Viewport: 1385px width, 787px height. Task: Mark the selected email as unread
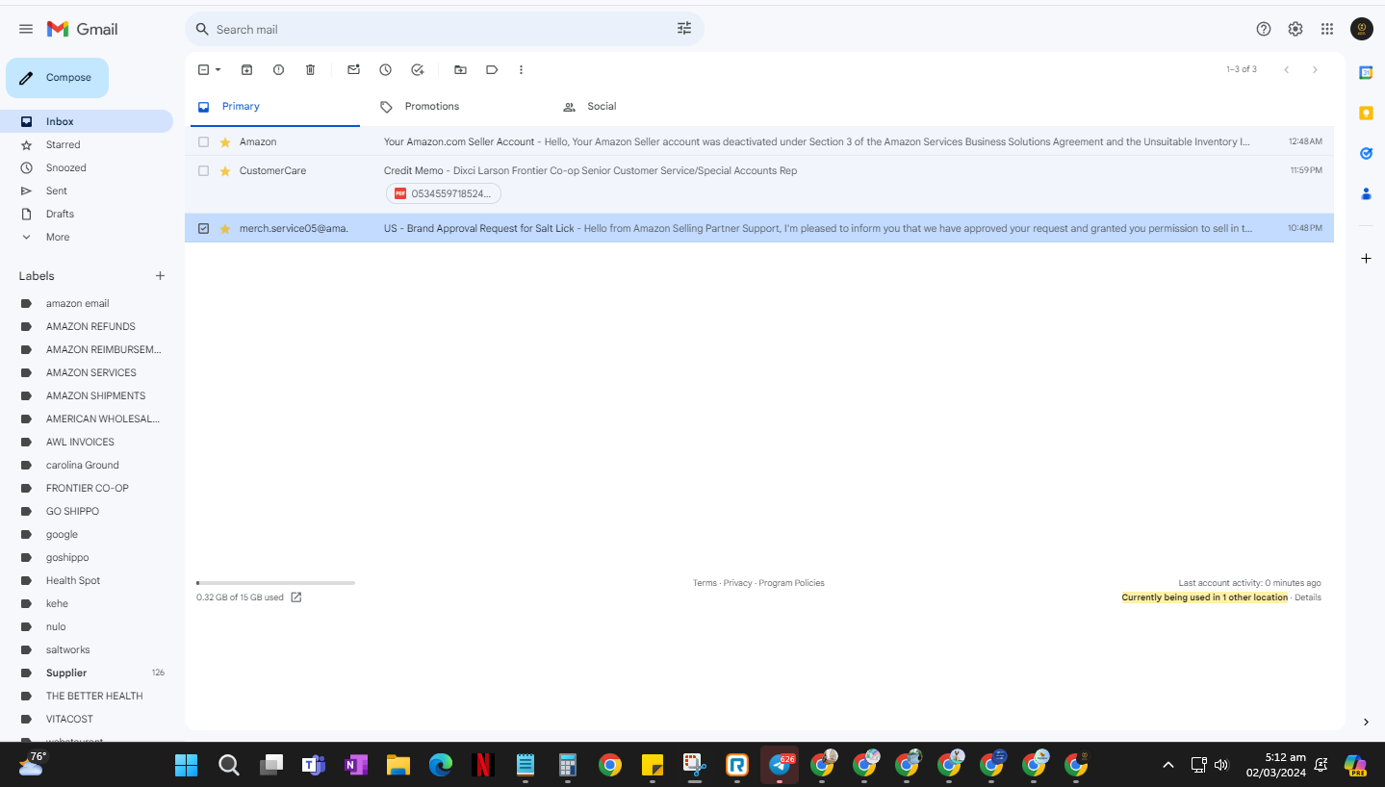353,69
